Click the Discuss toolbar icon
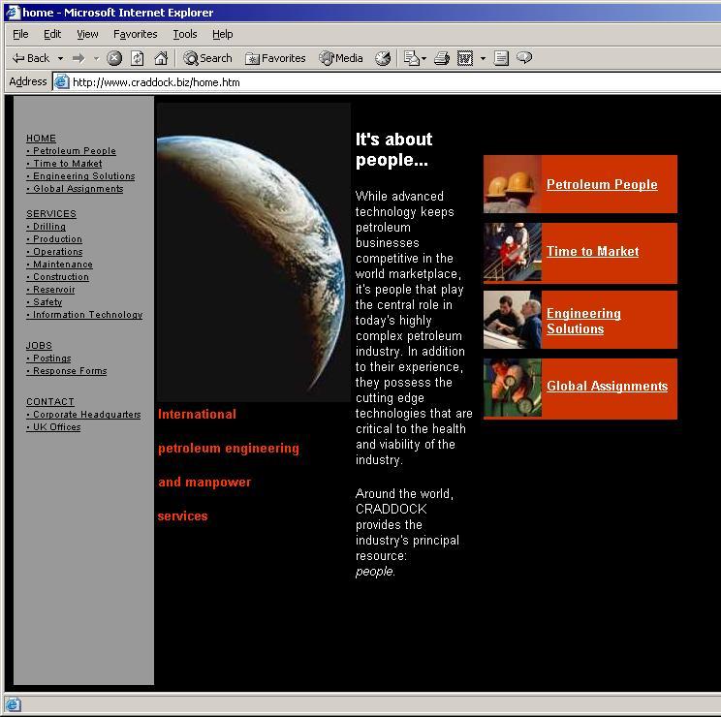This screenshot has height=717, width=721. (x=501, y=58)
